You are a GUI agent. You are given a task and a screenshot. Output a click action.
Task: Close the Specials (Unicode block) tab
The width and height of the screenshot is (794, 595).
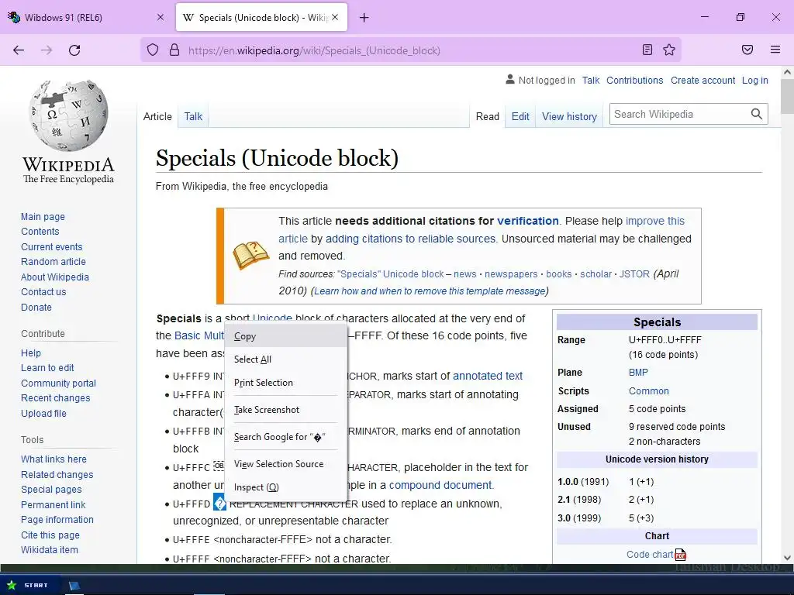[335, 17]
